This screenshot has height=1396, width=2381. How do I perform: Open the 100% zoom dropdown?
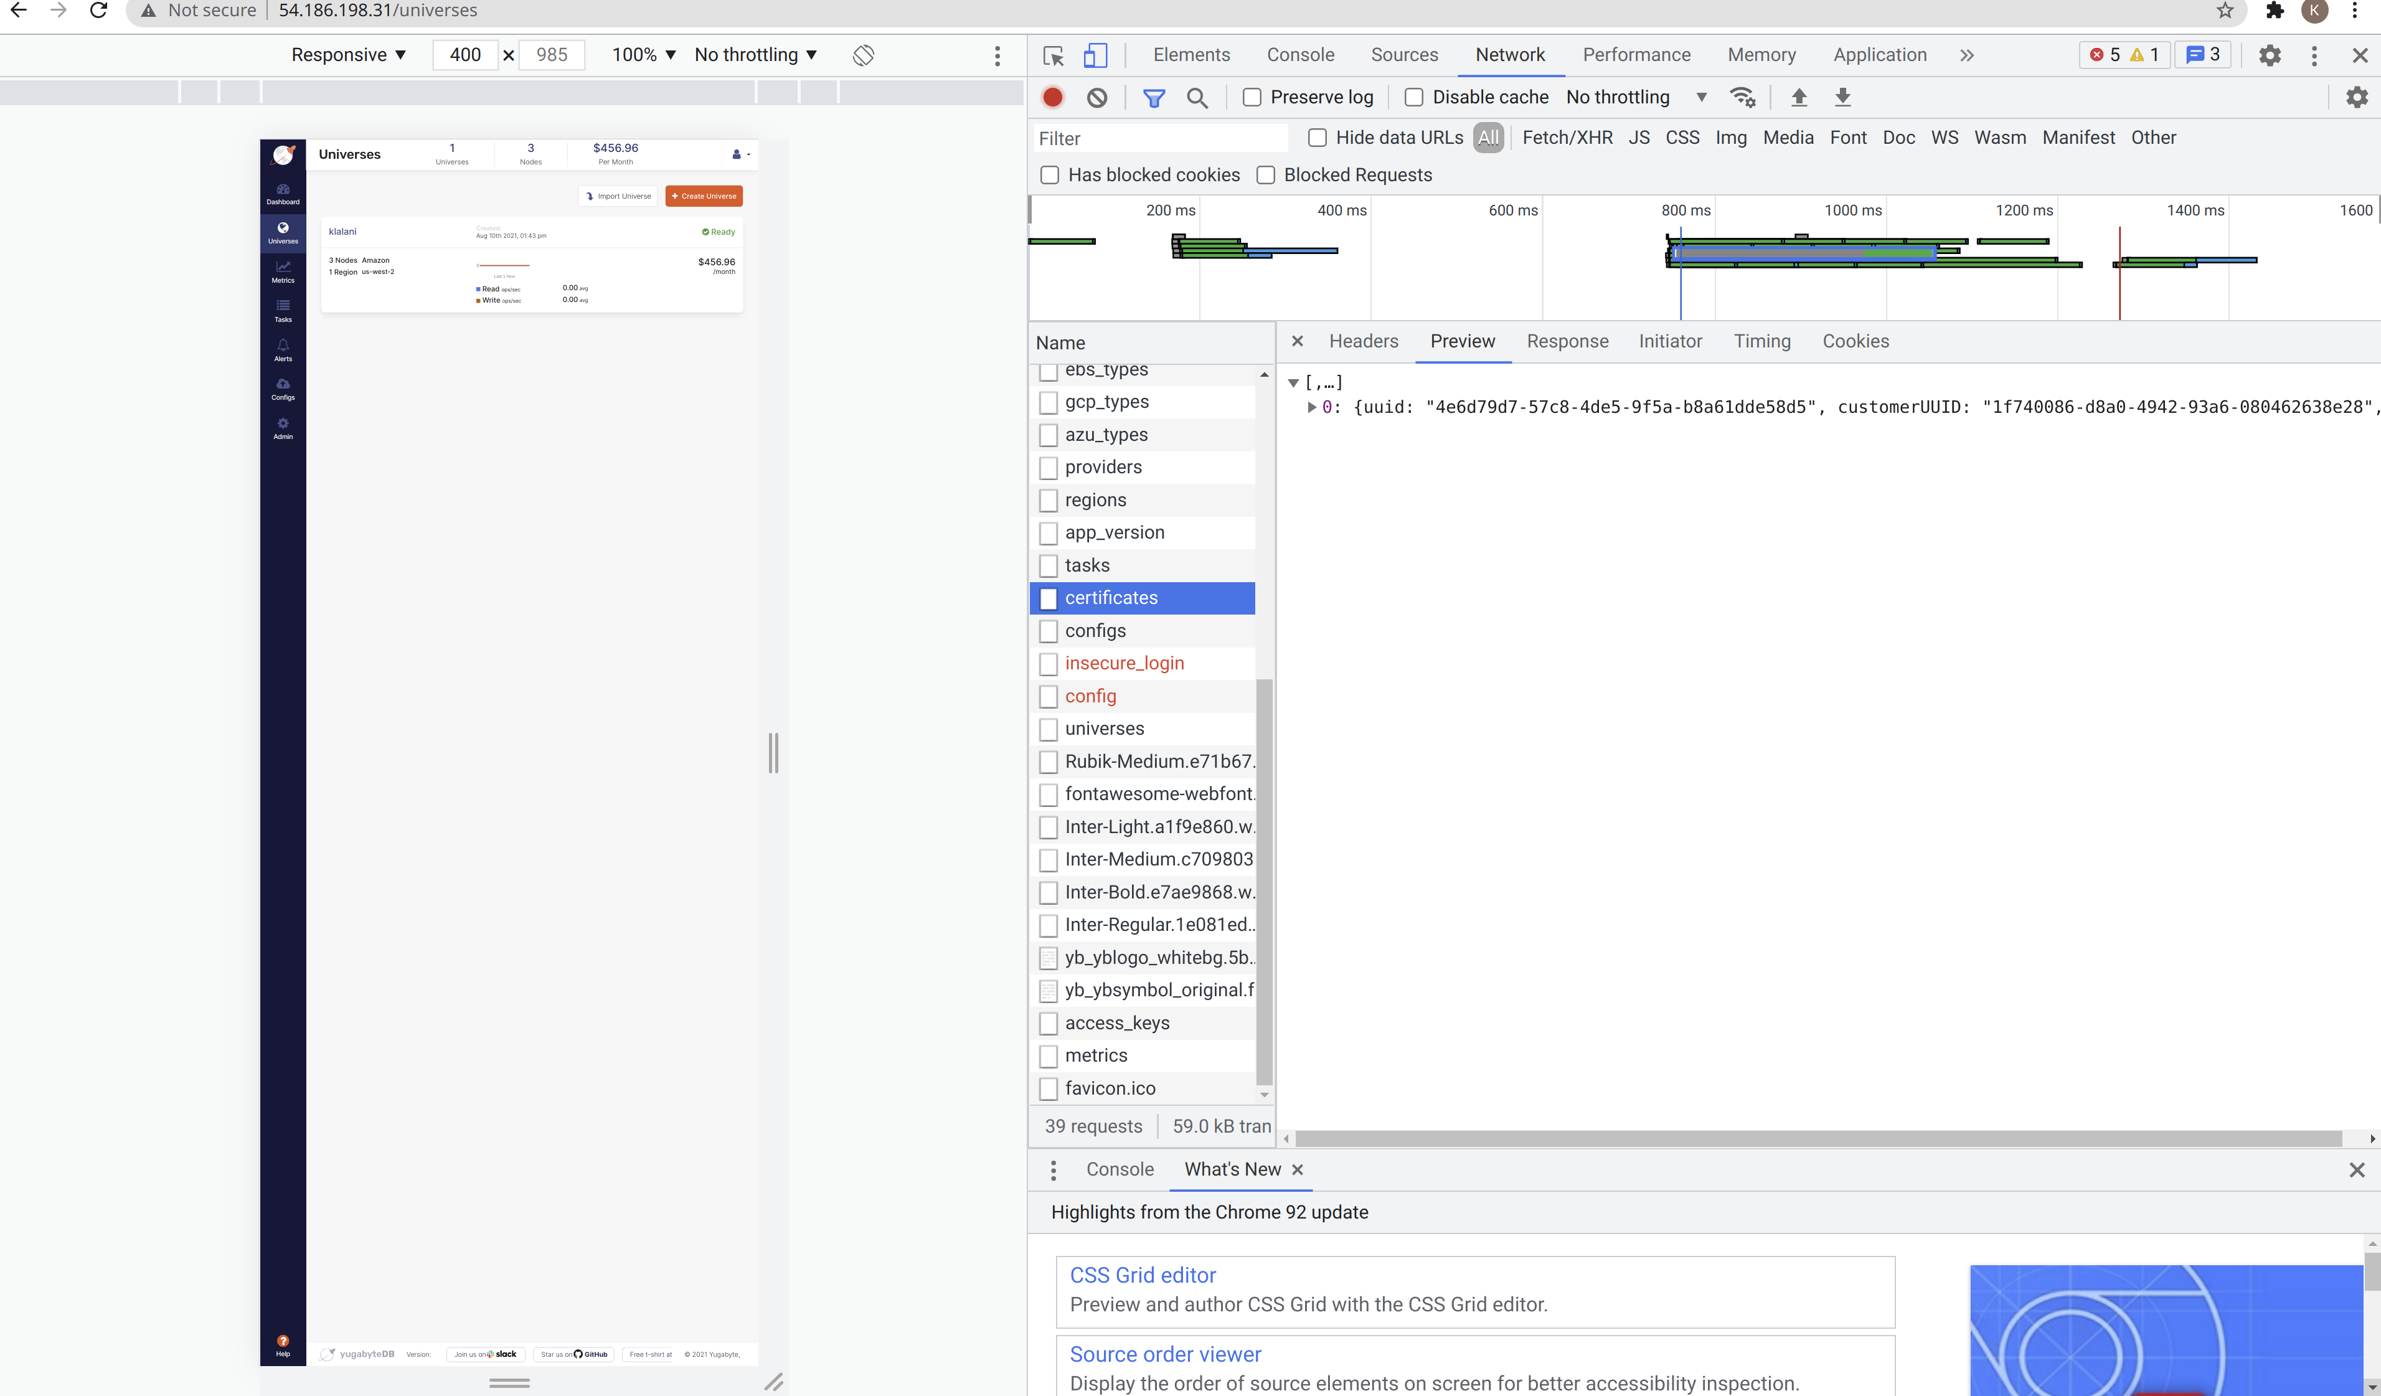[x=643, y=55]
